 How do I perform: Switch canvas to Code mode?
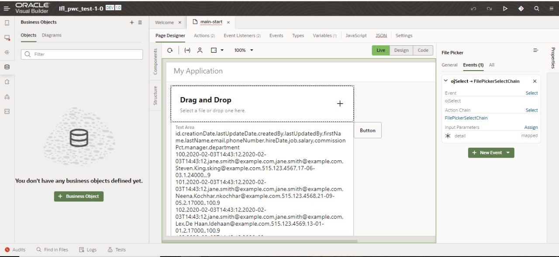coord(422,50)
